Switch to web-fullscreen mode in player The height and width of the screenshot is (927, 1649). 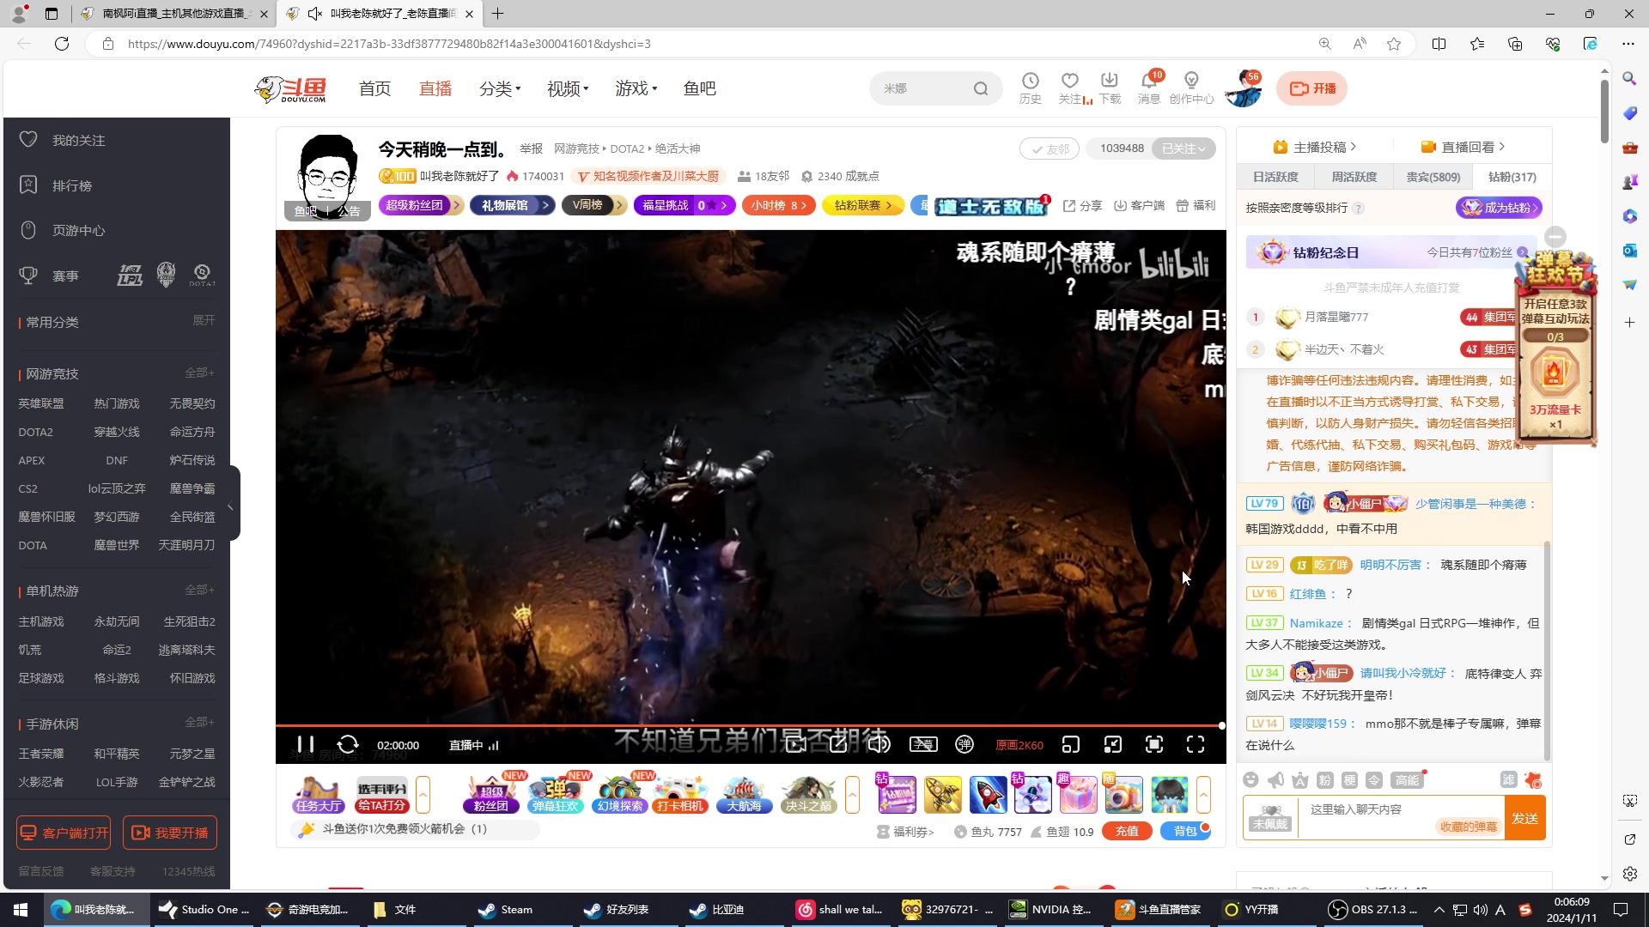1154,744
